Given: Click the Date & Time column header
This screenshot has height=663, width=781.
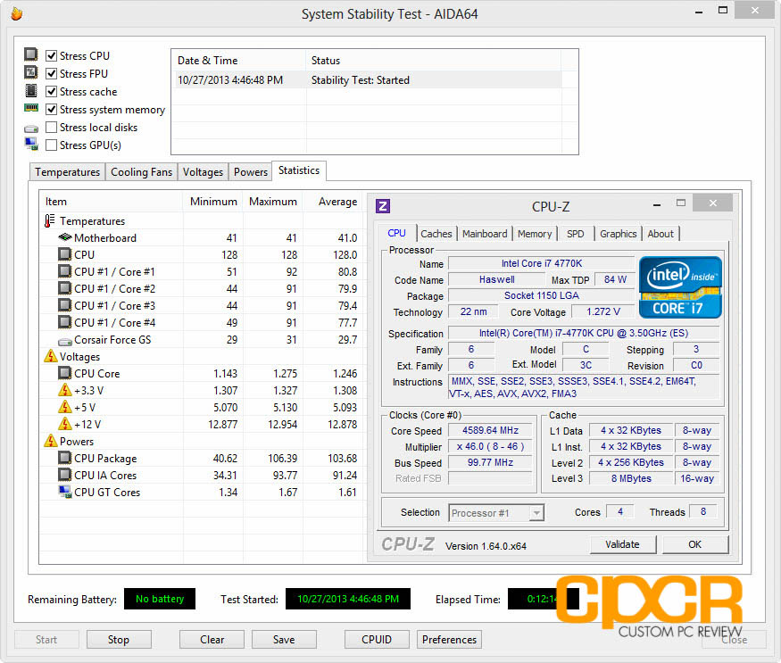Looking at the screenshot, I should tap(238, 61).
